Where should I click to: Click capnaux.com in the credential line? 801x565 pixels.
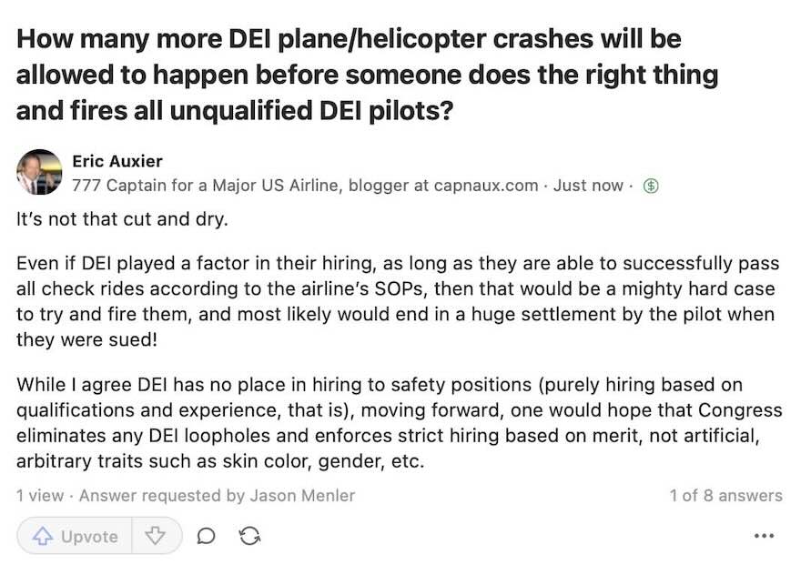[486, 186]
